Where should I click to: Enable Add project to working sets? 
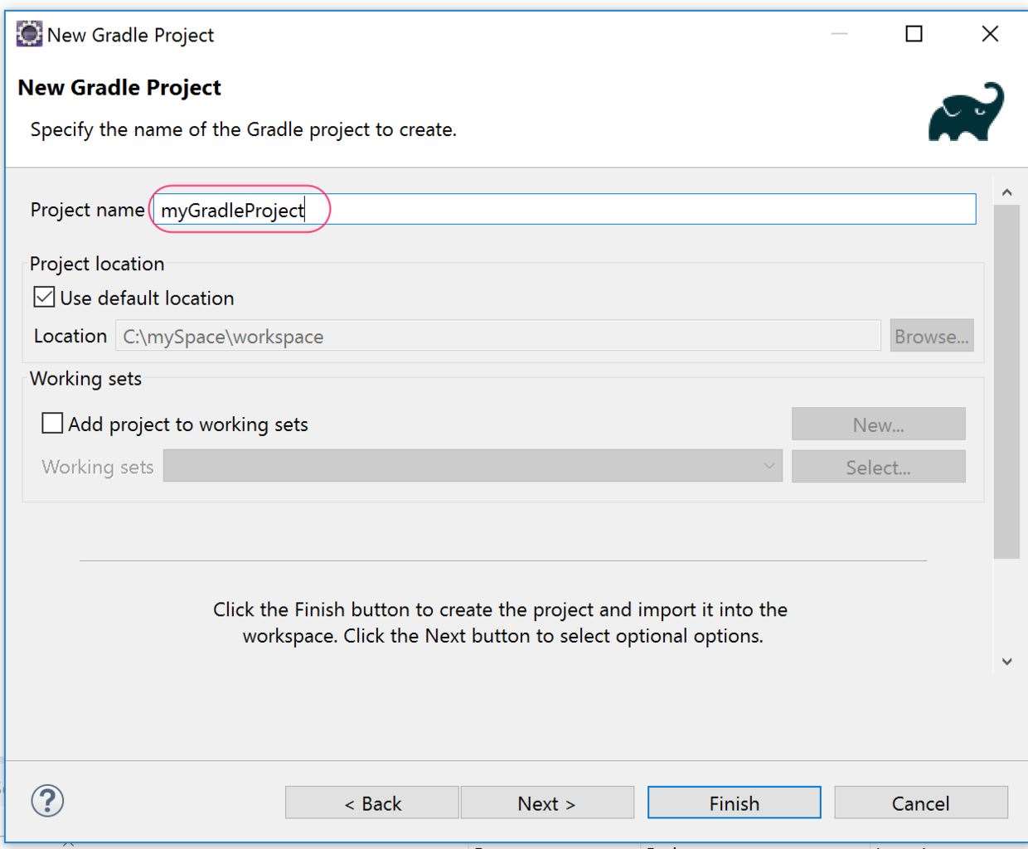click(52, 424)
